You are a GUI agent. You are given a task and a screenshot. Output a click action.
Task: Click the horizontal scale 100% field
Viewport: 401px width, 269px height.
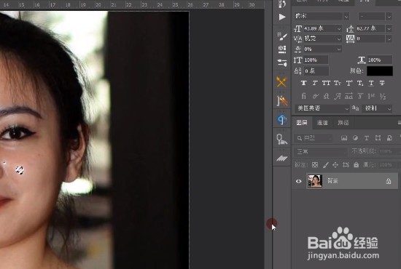(380, 60)
